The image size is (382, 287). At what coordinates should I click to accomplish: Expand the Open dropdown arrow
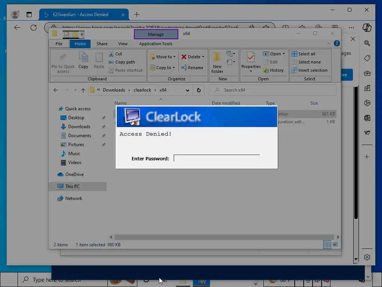[284, 54]
